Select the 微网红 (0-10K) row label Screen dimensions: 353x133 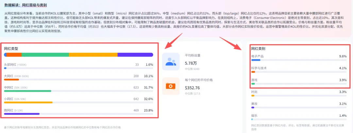tap(13, 110)
